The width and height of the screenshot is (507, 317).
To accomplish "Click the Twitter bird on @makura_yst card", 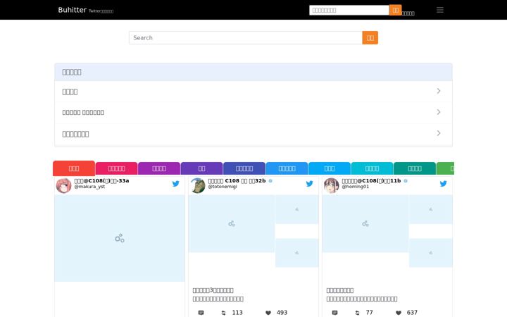I will point(175,184).
